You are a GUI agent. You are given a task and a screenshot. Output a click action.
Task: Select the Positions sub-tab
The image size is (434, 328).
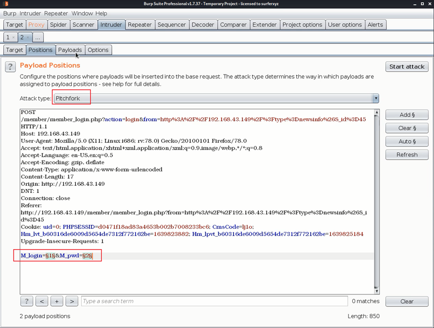click(41, 50)
